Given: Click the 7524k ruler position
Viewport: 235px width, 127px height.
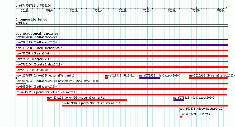Looking at the screenshot, I should pyautogui.click(x=172, y=11).
